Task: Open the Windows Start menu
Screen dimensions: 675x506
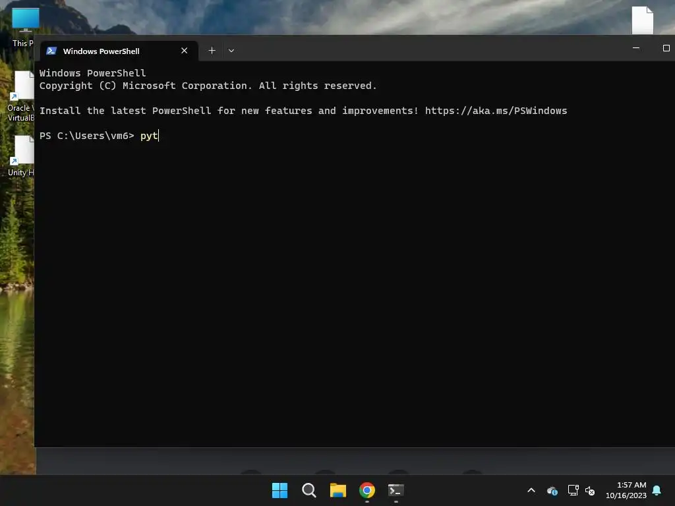Action: coord(279,490)
